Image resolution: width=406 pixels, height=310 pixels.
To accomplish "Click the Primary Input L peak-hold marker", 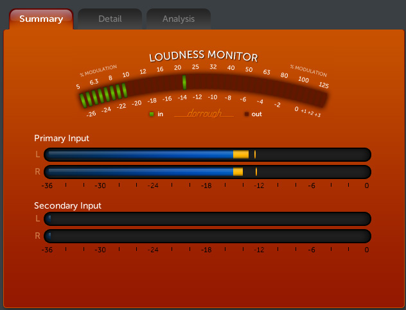I will pyautogui.click(x=255, y=155).
